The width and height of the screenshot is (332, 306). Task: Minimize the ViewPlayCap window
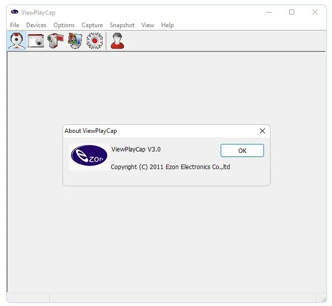[x=269, y=12]
